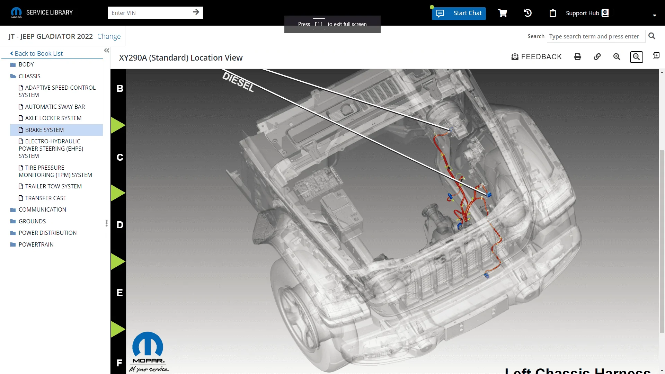Viewport: 665px width, 374px height.
Task: Expand the POWERTRAIN folder
Action: pyautogui.click(x=32, y=244)
